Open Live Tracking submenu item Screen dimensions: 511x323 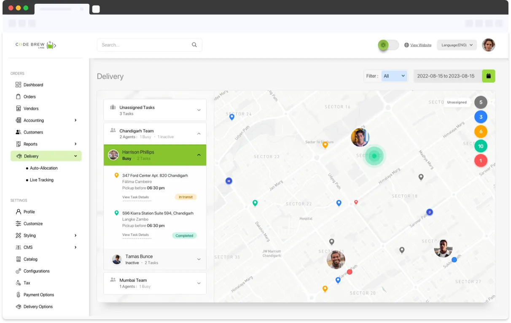pos(41,180)
